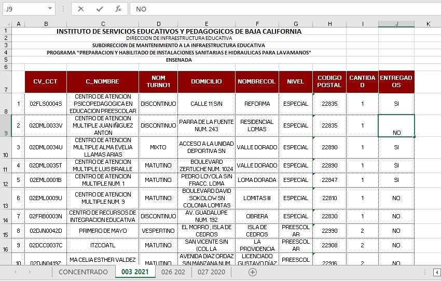441x281 pixels.
Task: Open the Insert Function fx dialog
Action: pos(118,9)
